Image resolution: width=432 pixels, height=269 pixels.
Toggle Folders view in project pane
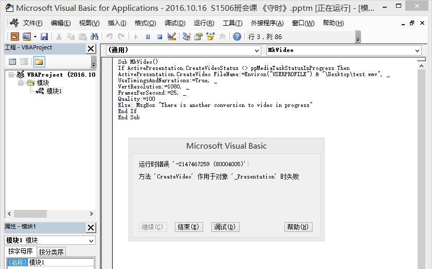(x=39, y=62)
